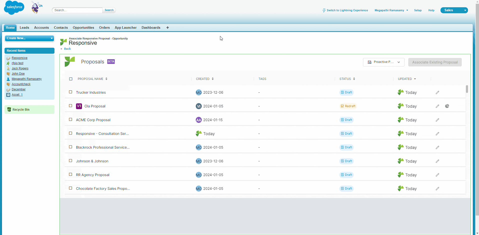Open the Contacts tab
The height and width of the screenshot is (235, 479).
tap(61, 28)
